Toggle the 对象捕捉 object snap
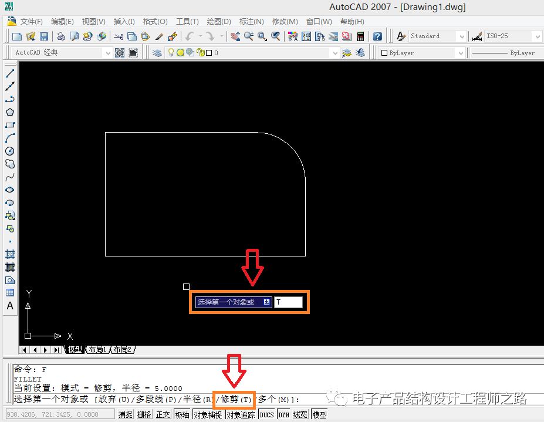The width and height of the screenshot is (544, 422). tap(208, 414)
